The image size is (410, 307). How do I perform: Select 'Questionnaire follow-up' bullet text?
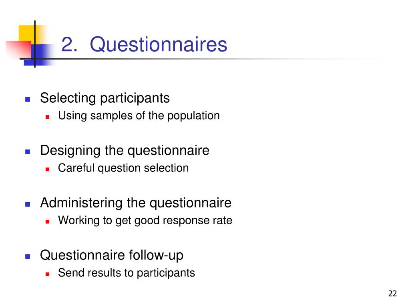pos(112,255)
